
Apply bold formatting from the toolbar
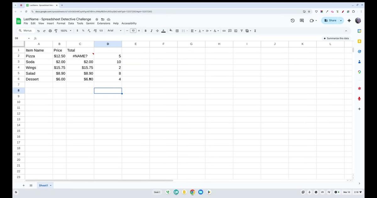145,31
